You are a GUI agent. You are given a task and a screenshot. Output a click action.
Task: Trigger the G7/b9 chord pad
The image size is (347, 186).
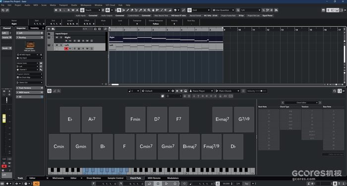[244, 120]
